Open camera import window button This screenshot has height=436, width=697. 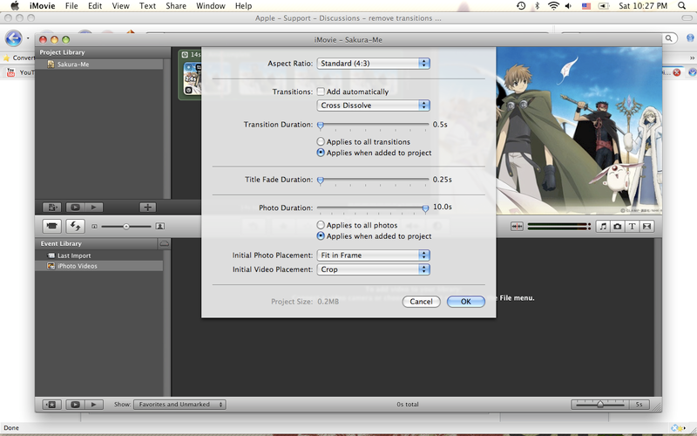(x=52, y=226)
